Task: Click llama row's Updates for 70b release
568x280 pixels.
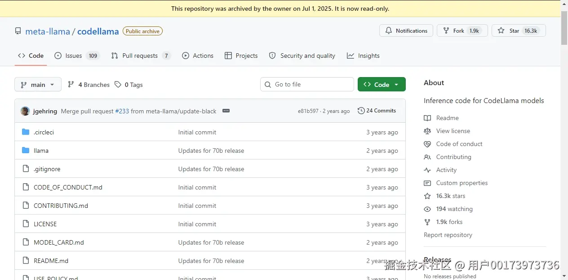Action: tap(211, 151)
